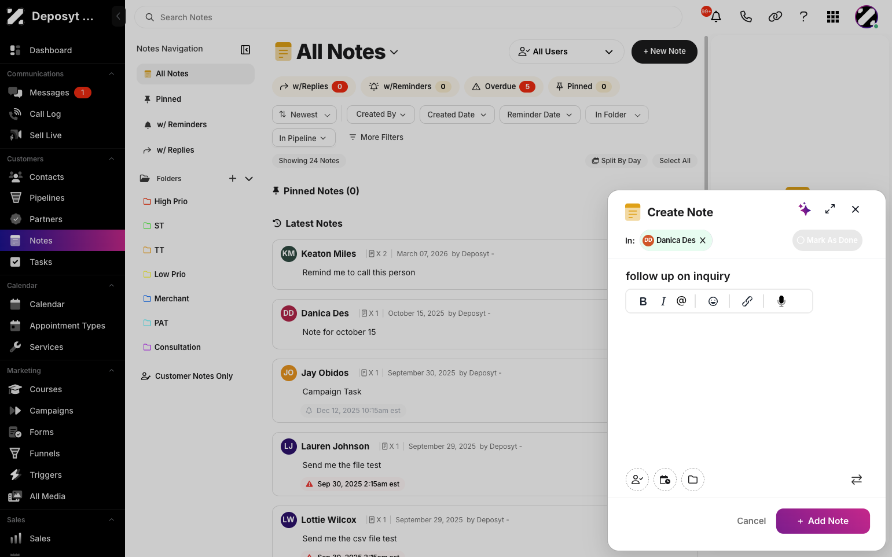Cancel the note creation

click(751, 521)
